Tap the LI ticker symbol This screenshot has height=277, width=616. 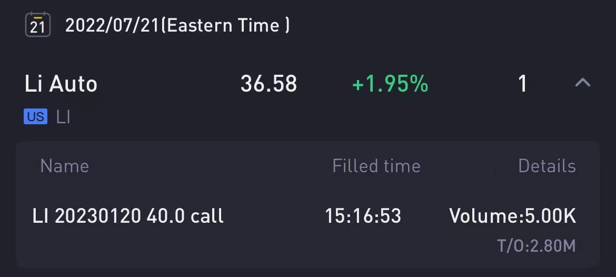[63, 117]
